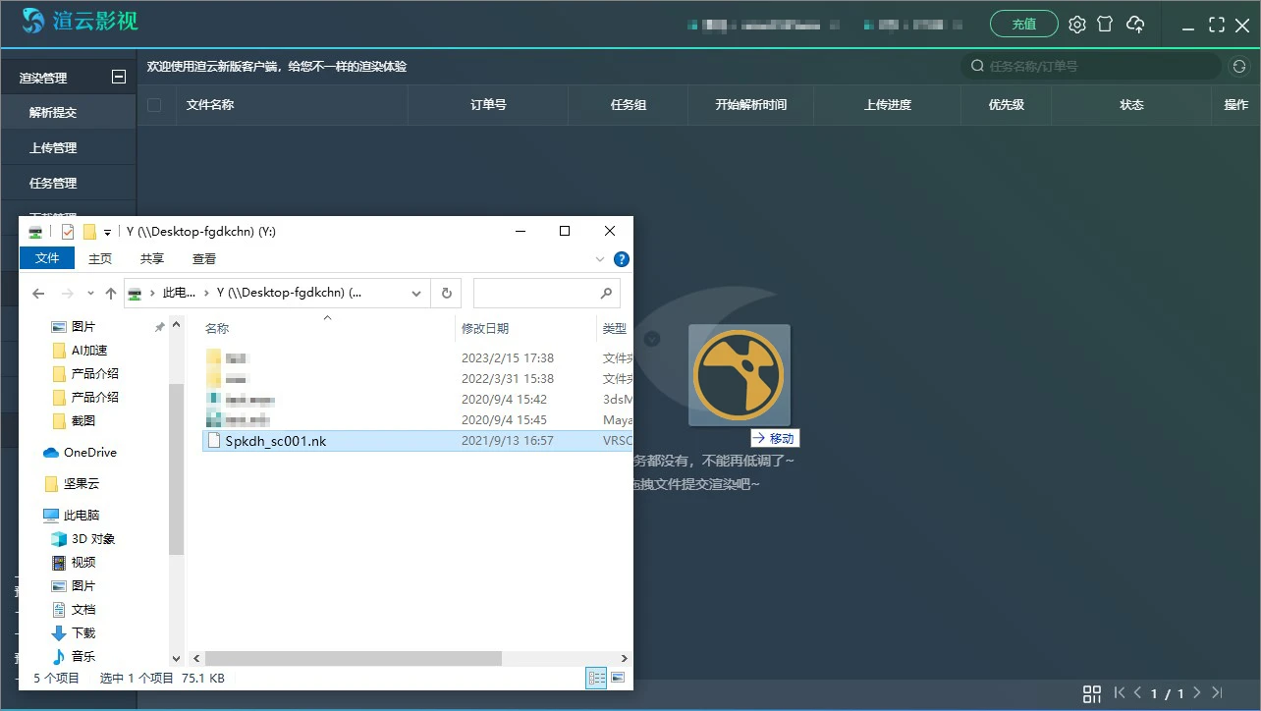The width and height of the screenshot is (1261, 711).
Task: Select 任务管理 in left menu
Action: click(x=68, y=183)
